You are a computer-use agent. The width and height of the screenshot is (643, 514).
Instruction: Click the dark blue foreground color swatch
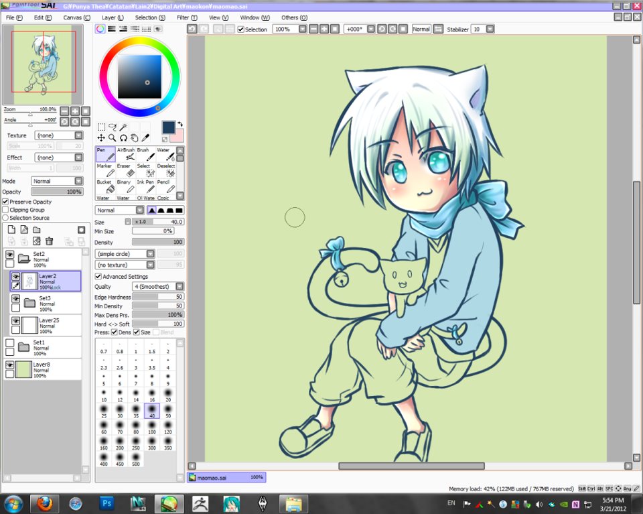pos(168,127)
